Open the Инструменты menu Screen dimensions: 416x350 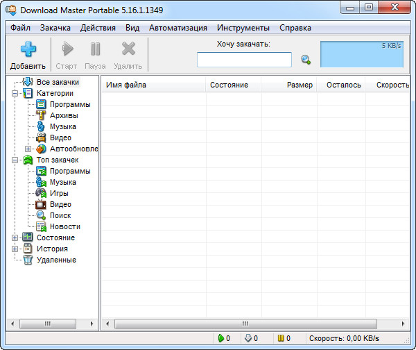point(243,28)
